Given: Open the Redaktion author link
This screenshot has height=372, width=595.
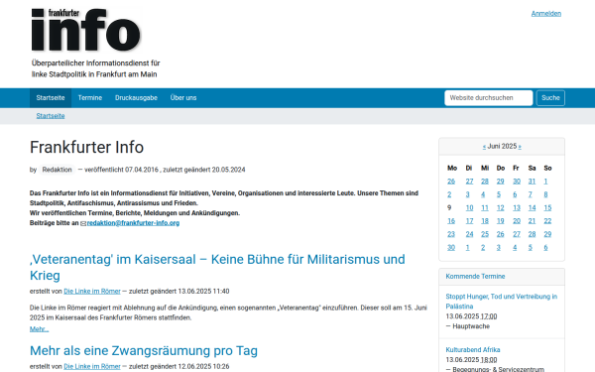Looking at the screenshot, I should click(57, 170).
